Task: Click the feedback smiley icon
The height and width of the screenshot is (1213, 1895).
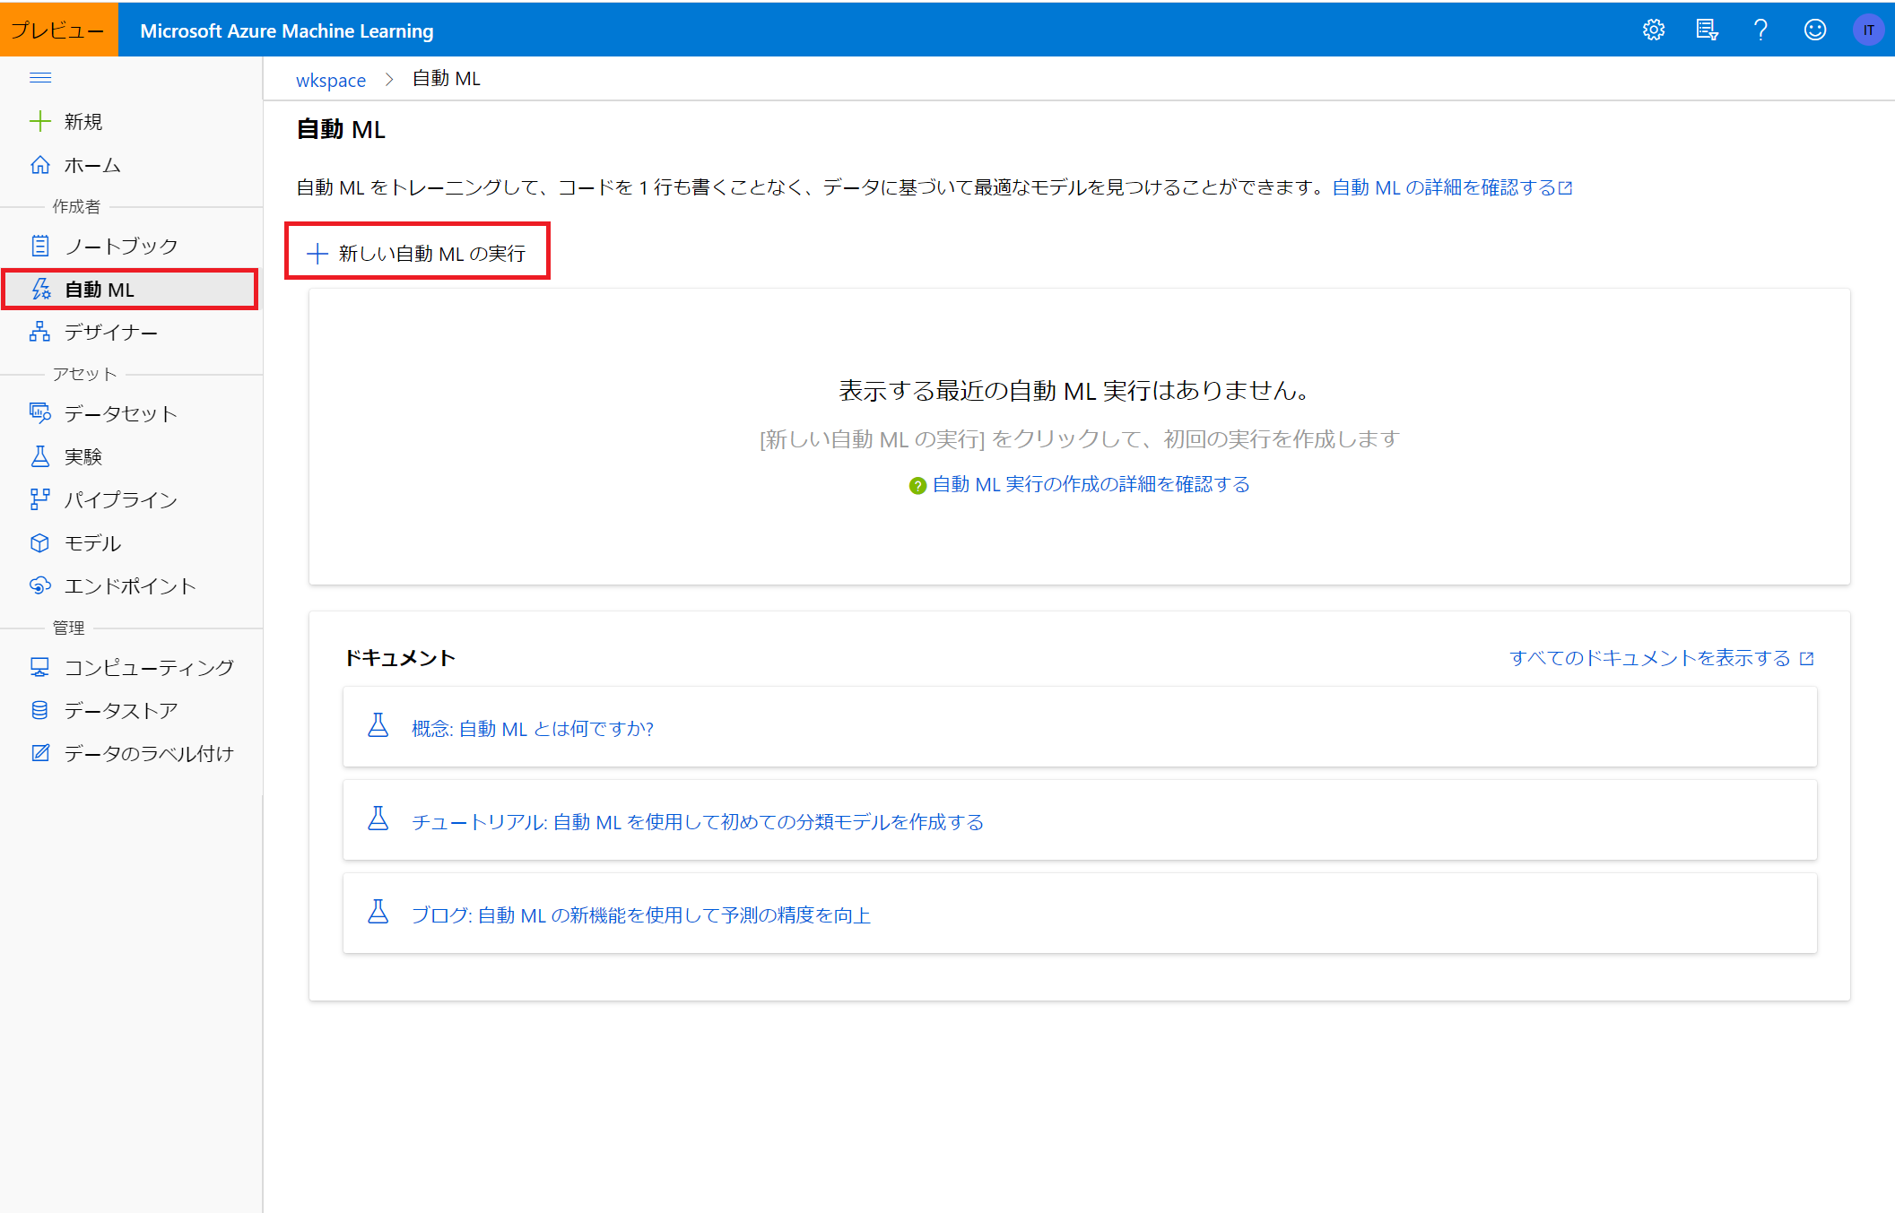Action: coord(1814,30)
